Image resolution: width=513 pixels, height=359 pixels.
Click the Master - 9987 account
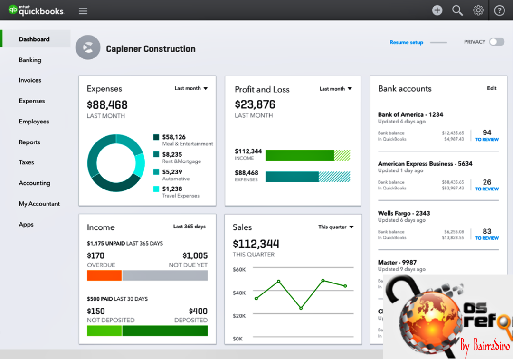click(x=397, y=262)
